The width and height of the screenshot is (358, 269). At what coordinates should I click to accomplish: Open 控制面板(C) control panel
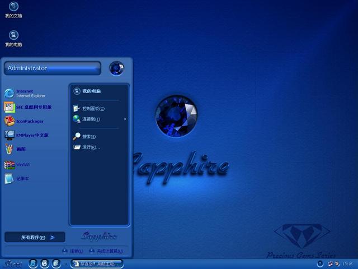(x=89, y=108)
